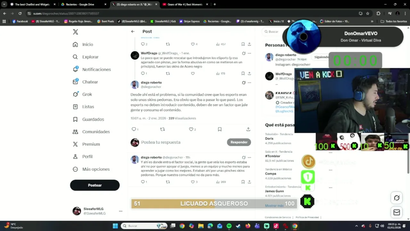Viewport: 410px width, 231px height.
Task: Open Chatear in the sidebar
Action: click(85, 82)
